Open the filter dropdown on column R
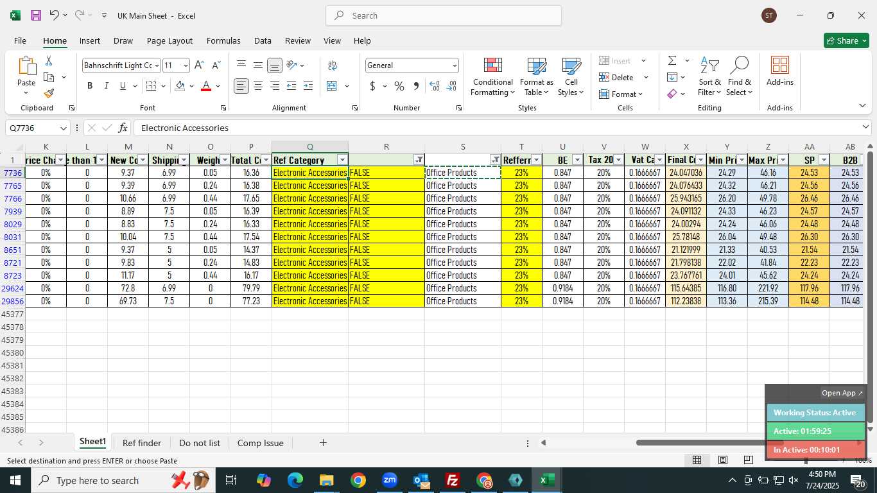The image size is (877, 493). click(x=419, y=160)
